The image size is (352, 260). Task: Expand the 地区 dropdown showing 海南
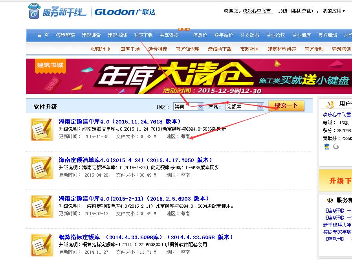click(189, 106)
